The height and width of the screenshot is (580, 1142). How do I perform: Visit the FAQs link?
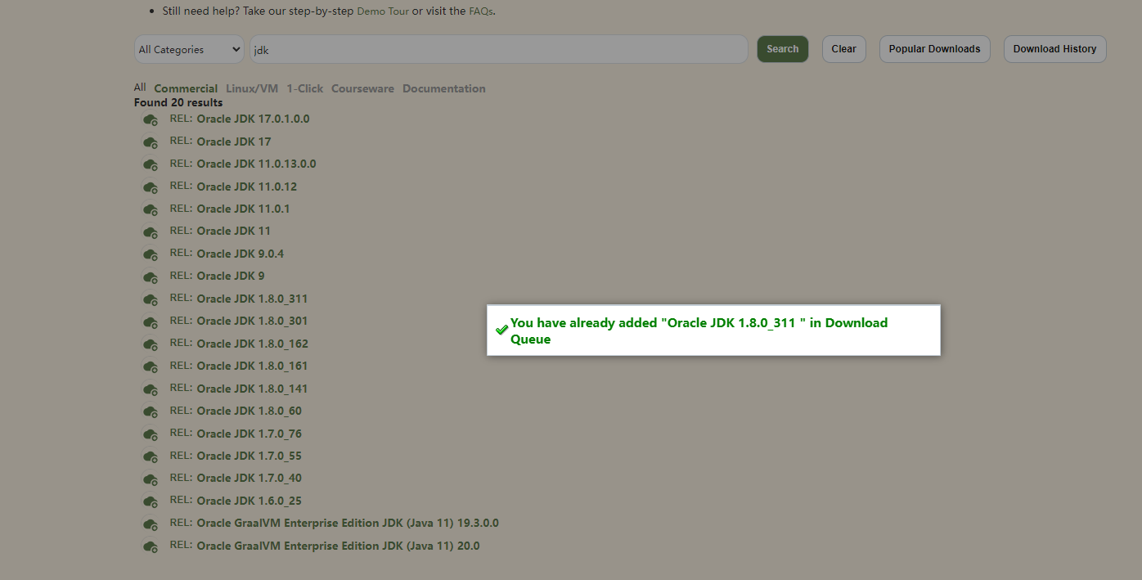click(x=481, y=11)
